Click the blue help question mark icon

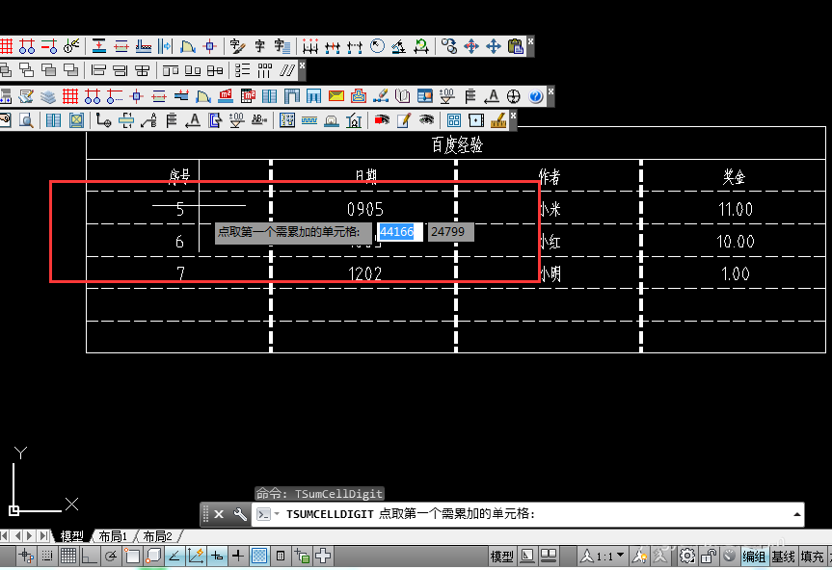(536, 96)
